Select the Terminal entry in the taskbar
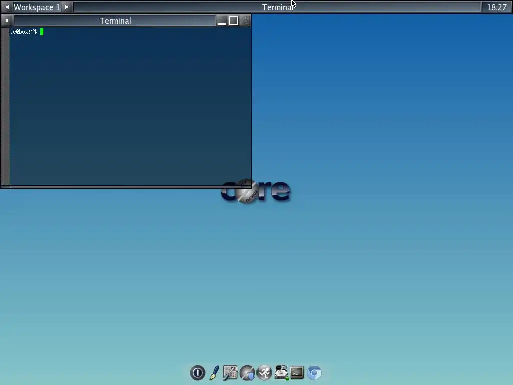Image resolution: width=513 pixels, height=385 pixels. tap(278, 7)
